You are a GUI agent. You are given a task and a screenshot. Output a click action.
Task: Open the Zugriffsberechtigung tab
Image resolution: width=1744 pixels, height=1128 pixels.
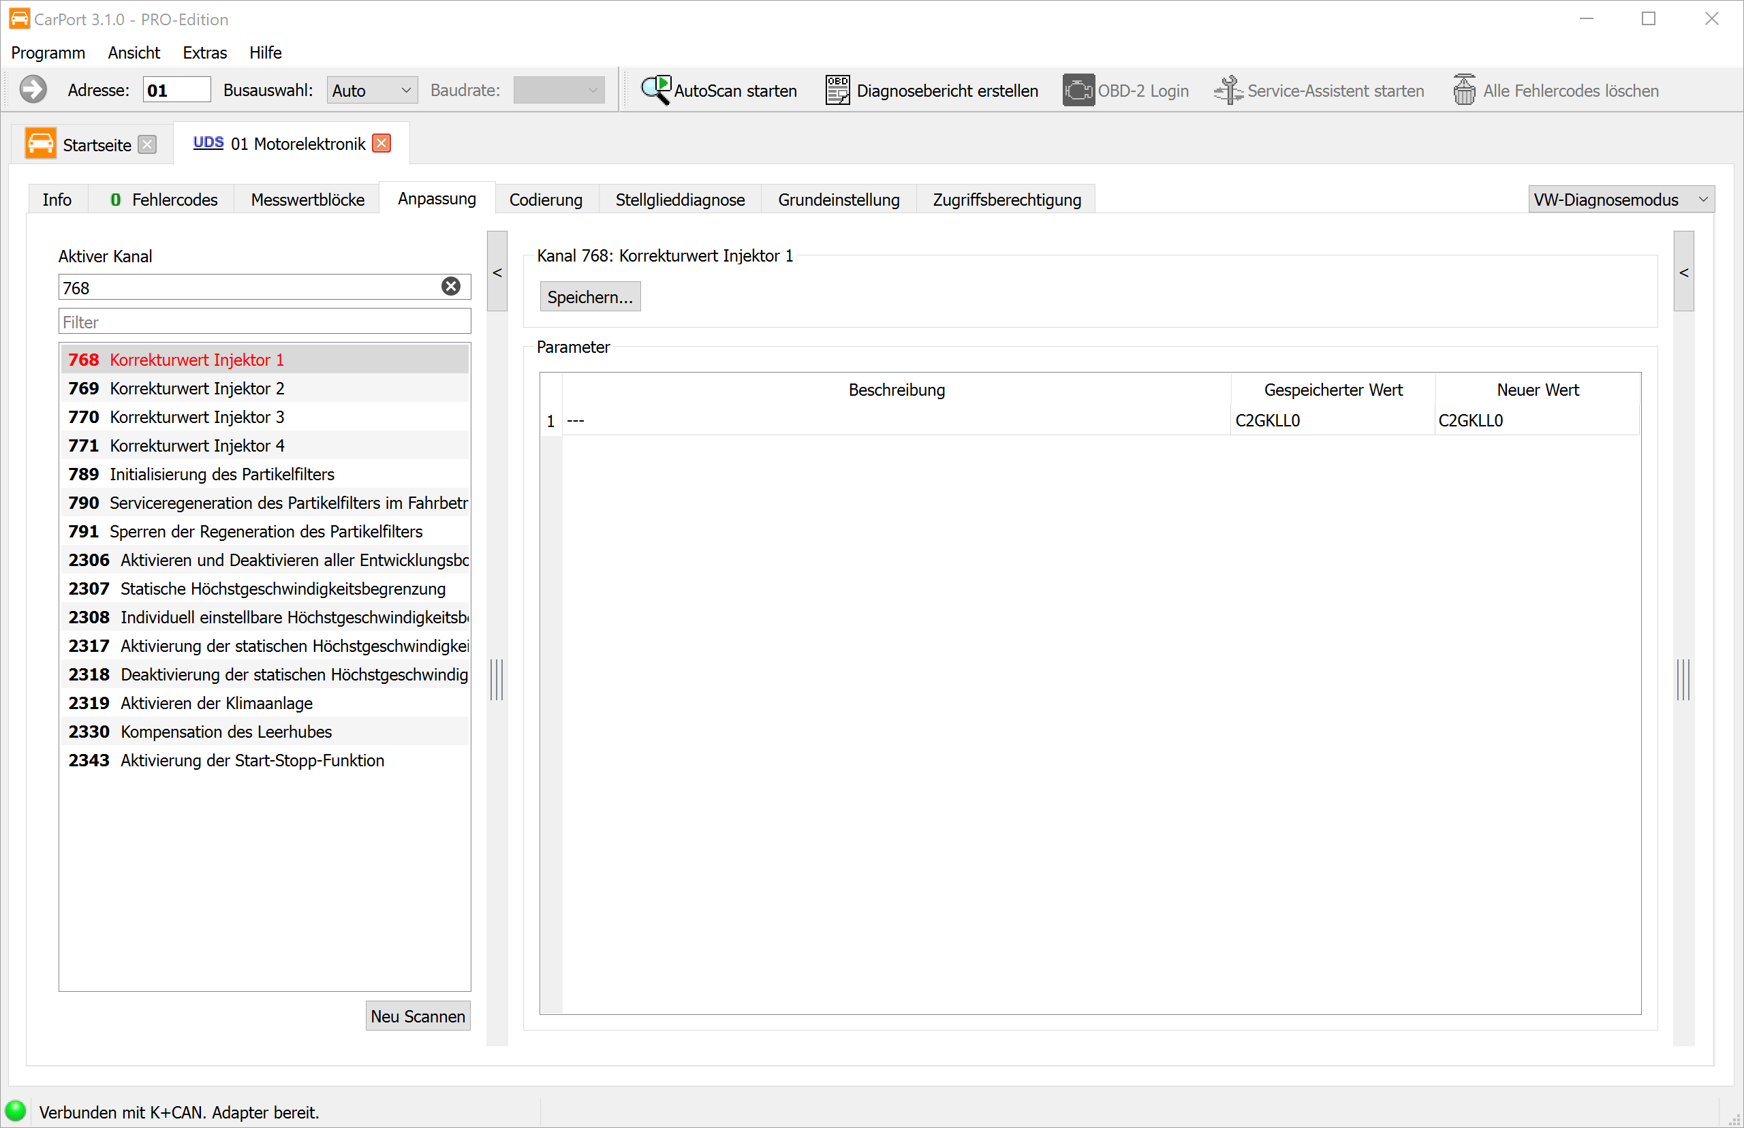tap(1006, 199)
